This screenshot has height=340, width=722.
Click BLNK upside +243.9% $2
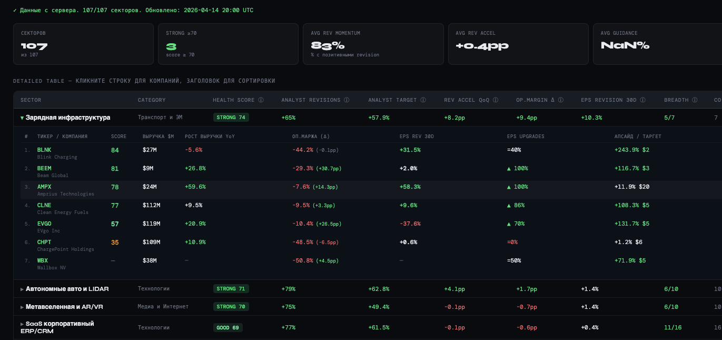pyautogui.click(x=632, y=150)
